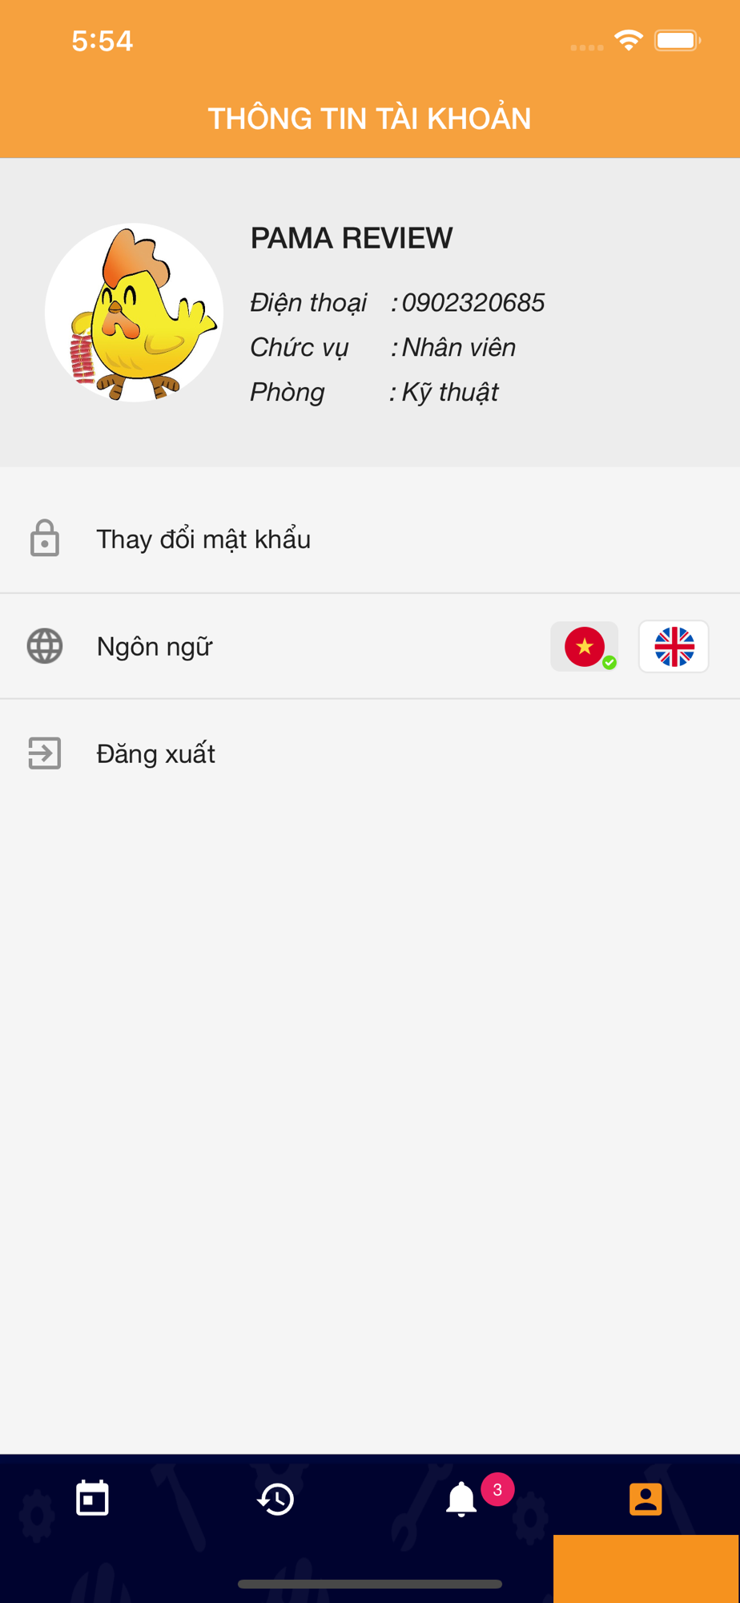Tap the globe icon beside Ngôn ngữ
740x1603 pixels.
click(x=45, y=646)
